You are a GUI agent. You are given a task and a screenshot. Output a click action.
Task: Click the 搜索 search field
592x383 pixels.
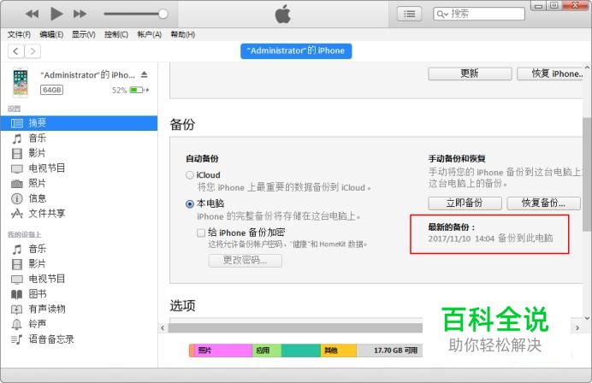click(x=479, y=14)
